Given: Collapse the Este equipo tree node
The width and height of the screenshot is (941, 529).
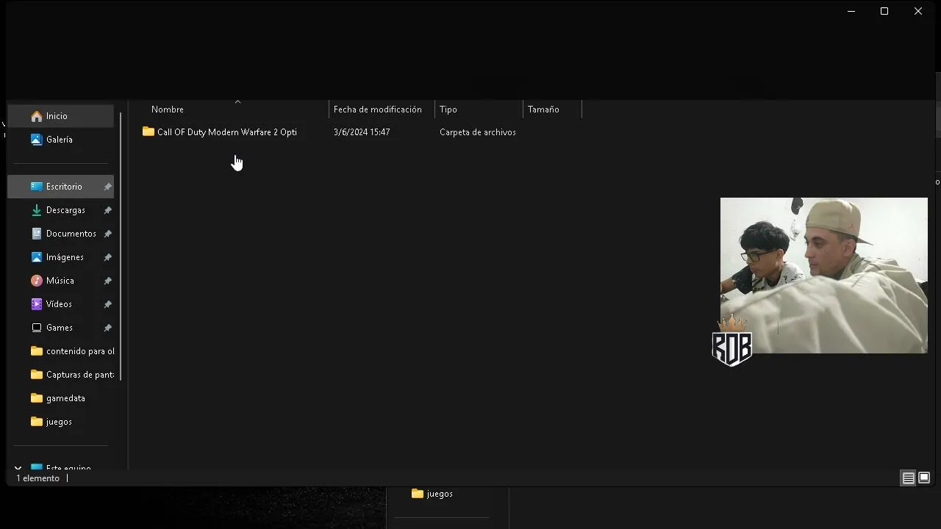Looking at the screenshot, I should (18, 467).
